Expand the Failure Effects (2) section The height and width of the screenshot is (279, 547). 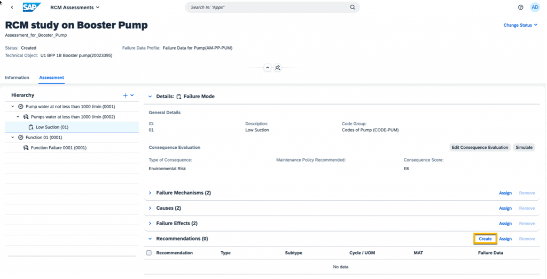pos(150,224)
